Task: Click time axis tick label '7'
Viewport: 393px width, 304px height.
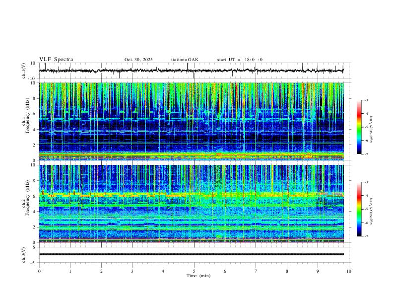Action: coord(256,271)
